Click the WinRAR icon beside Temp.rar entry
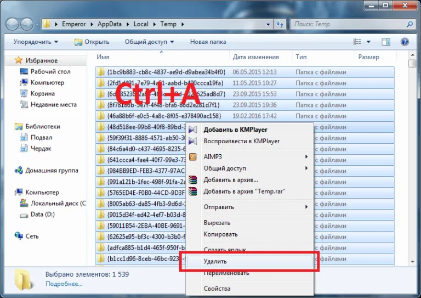This screenshot has width=421, height=298. (x=192, y=192)
